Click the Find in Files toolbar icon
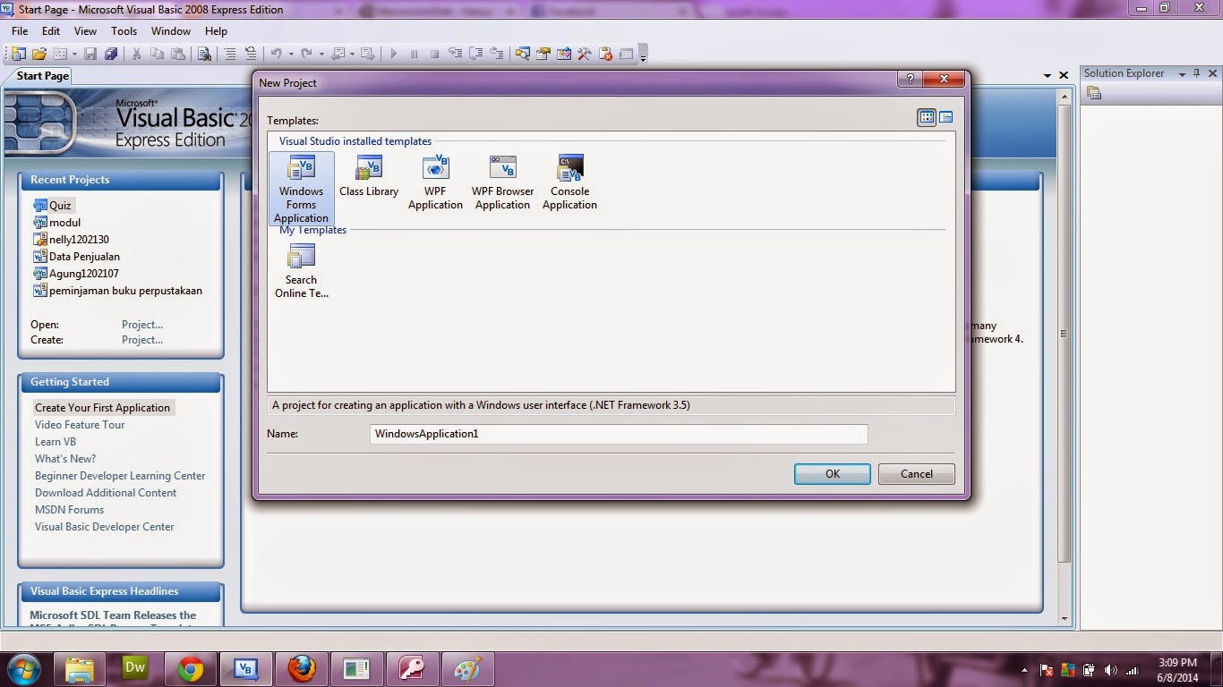Viewport: 1223px width, 687px height. pos(204,54)
